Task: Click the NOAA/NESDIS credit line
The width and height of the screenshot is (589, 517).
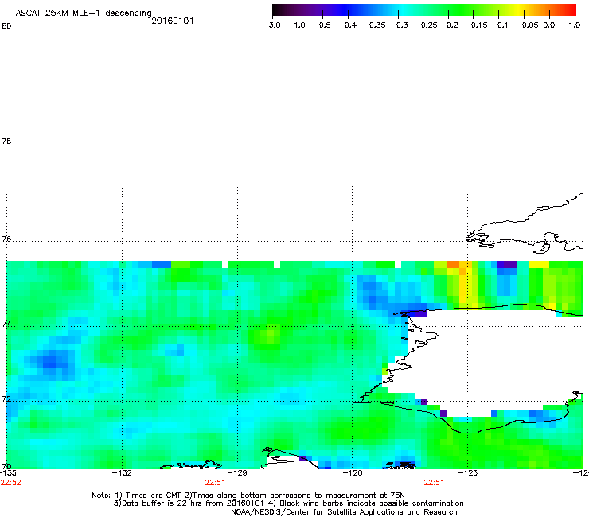Action: pos(344,512)
